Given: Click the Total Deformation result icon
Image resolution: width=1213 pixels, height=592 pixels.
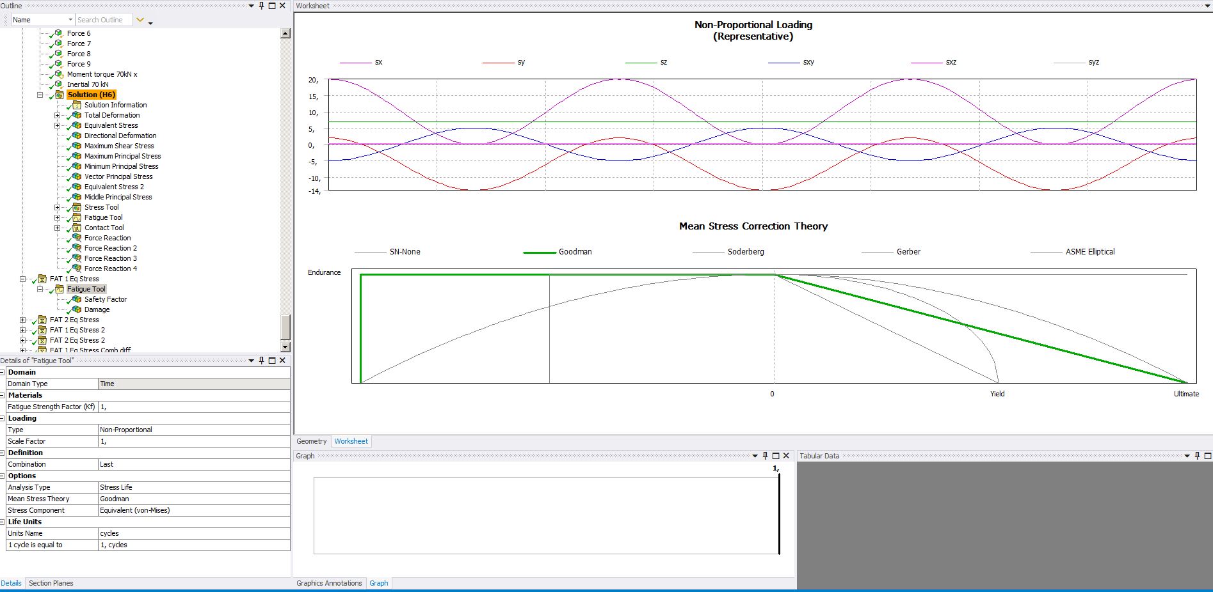Looking at the screenshot, I should 77,115.
